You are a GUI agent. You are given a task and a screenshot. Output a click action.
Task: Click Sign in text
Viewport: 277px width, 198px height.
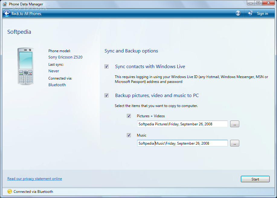coord(262,13)
